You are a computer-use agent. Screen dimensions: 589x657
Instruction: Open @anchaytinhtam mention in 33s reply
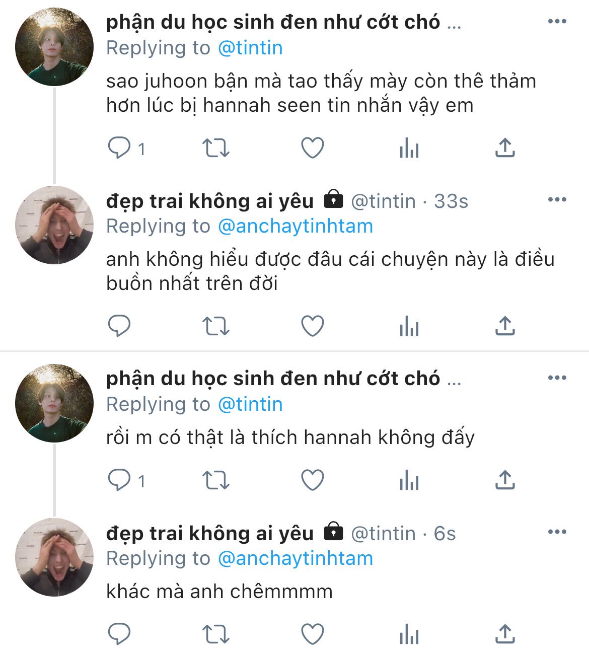[296, 227]
